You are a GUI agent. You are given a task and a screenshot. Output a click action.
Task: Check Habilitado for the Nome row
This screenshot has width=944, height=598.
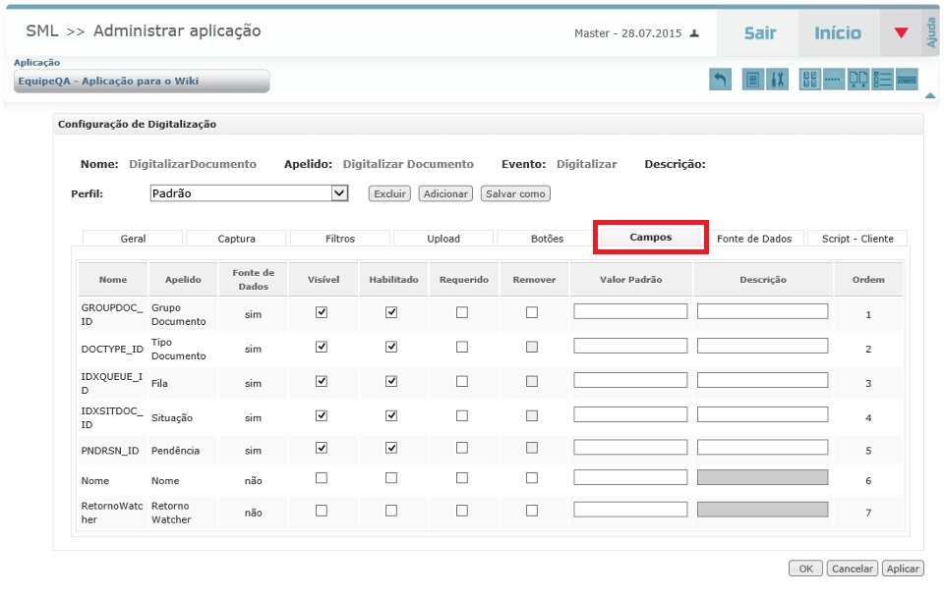pos(391,478)
